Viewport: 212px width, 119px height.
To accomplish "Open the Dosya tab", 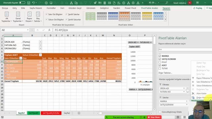I will click(x=5, y=8).
